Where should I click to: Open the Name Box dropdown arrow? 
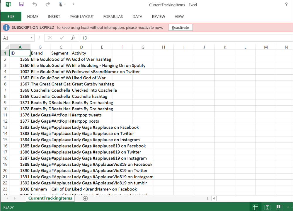point(31,38)
